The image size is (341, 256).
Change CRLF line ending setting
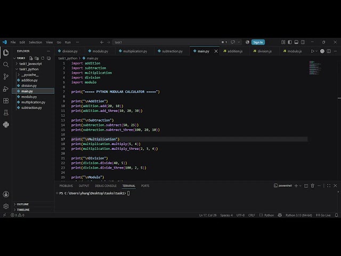251,215
